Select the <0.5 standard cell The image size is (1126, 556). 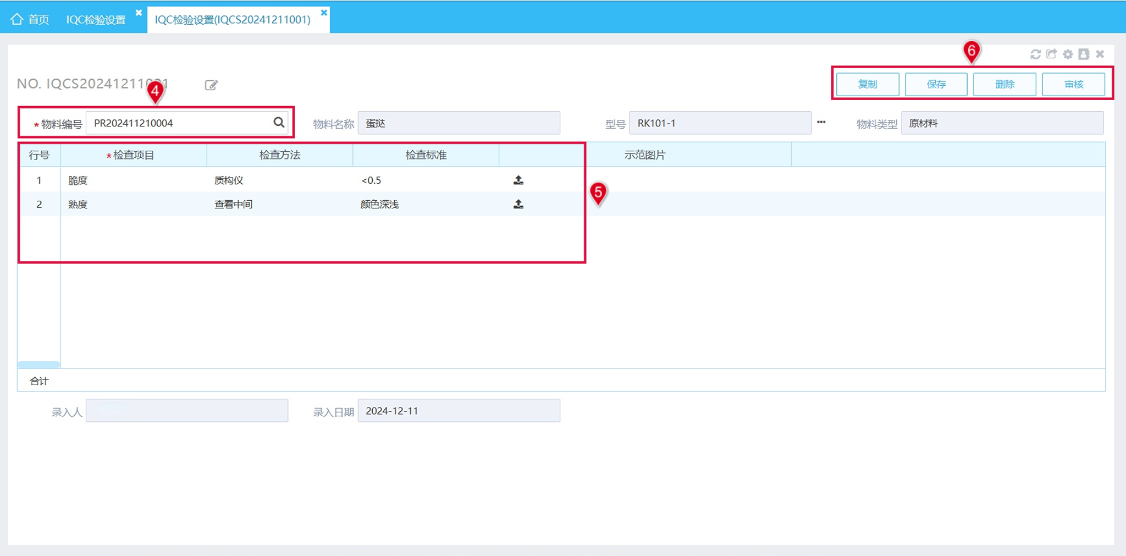[426, 180]
